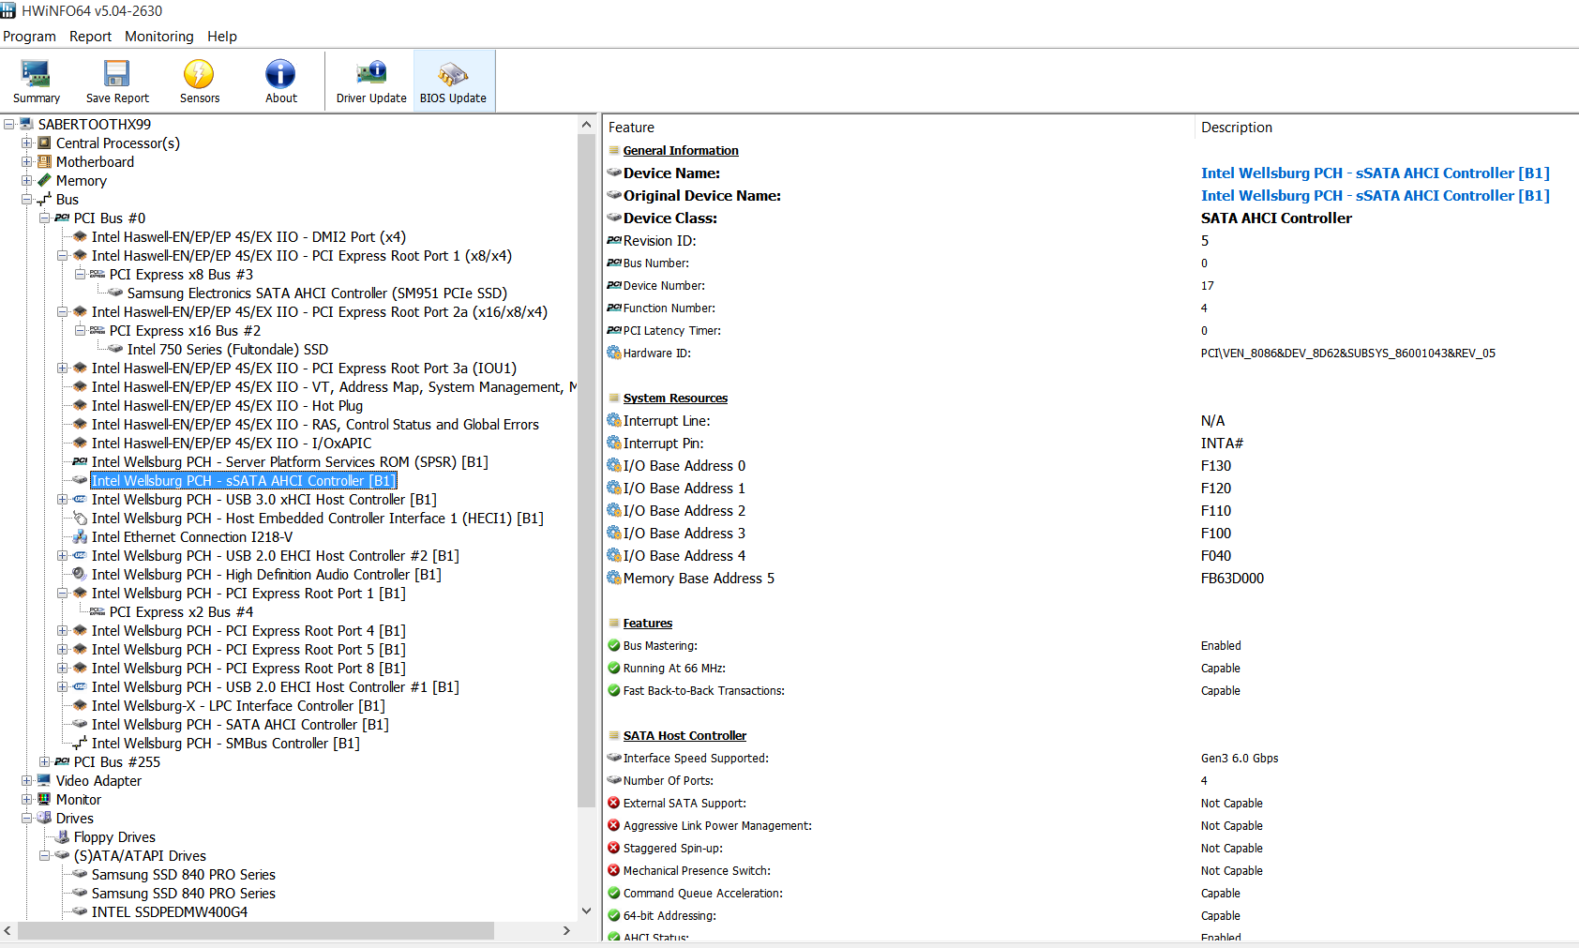This screenshot has height=948, width=1579.
Task: Click the Intel Ethernet Connection I218-V icon
Action: coord(80,536)
